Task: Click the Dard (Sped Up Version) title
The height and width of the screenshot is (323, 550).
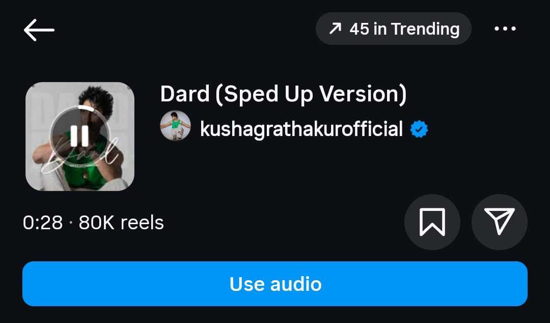Action: point(284,95)
